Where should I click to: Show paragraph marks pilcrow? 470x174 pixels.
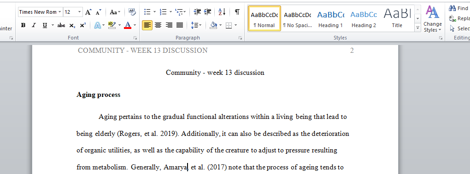pyautogui.click(x=237, y=12)
